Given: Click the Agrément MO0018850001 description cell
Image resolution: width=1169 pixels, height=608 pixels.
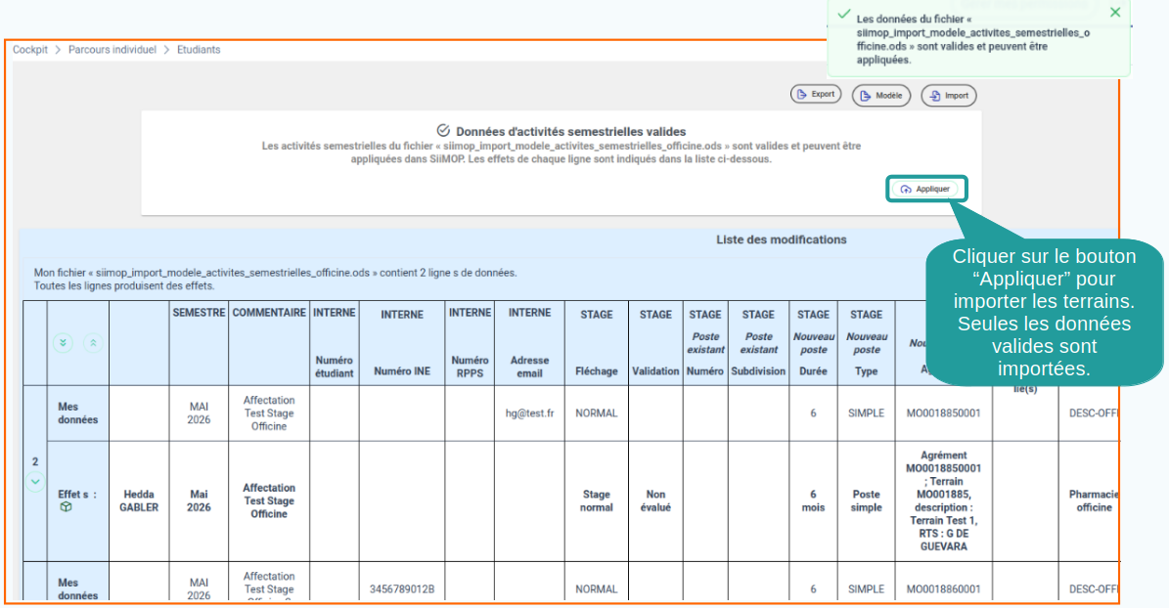Looking at the screenshot, I should [943, 500].
